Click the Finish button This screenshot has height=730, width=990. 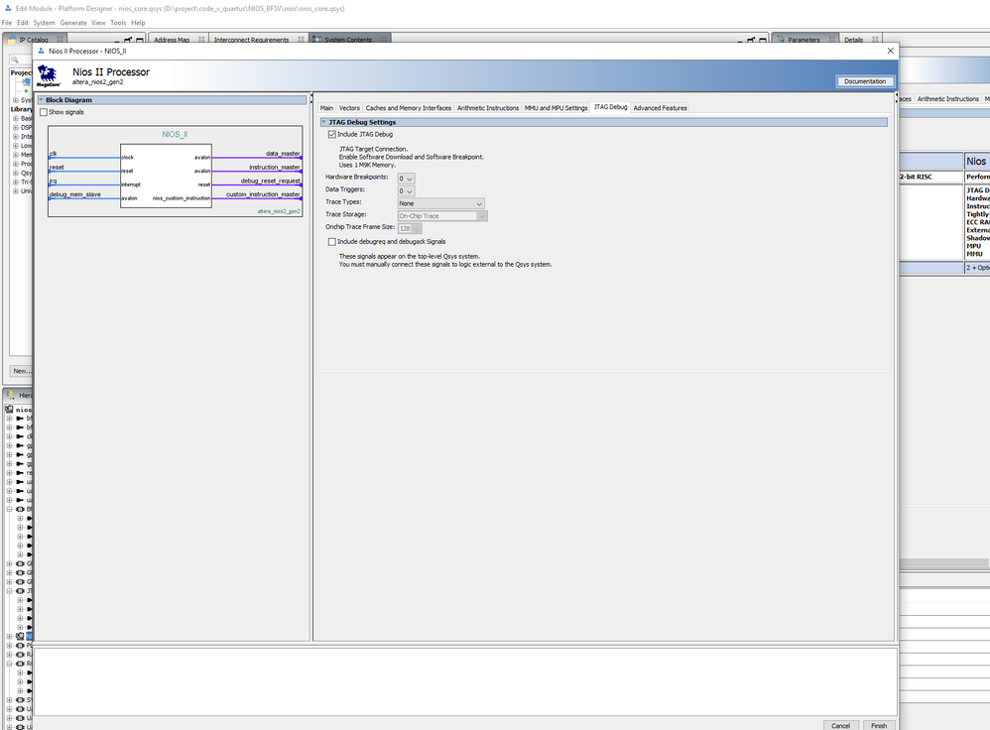[x=879, y=726]
